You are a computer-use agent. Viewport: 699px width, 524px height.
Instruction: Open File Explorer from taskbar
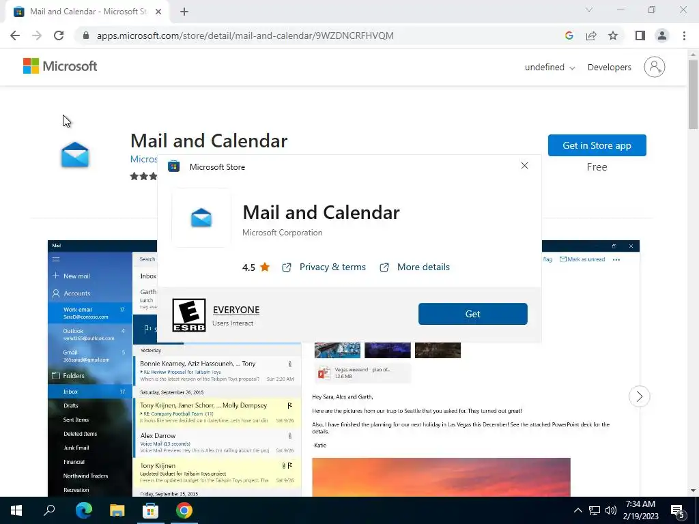click(x=117, y=510)
